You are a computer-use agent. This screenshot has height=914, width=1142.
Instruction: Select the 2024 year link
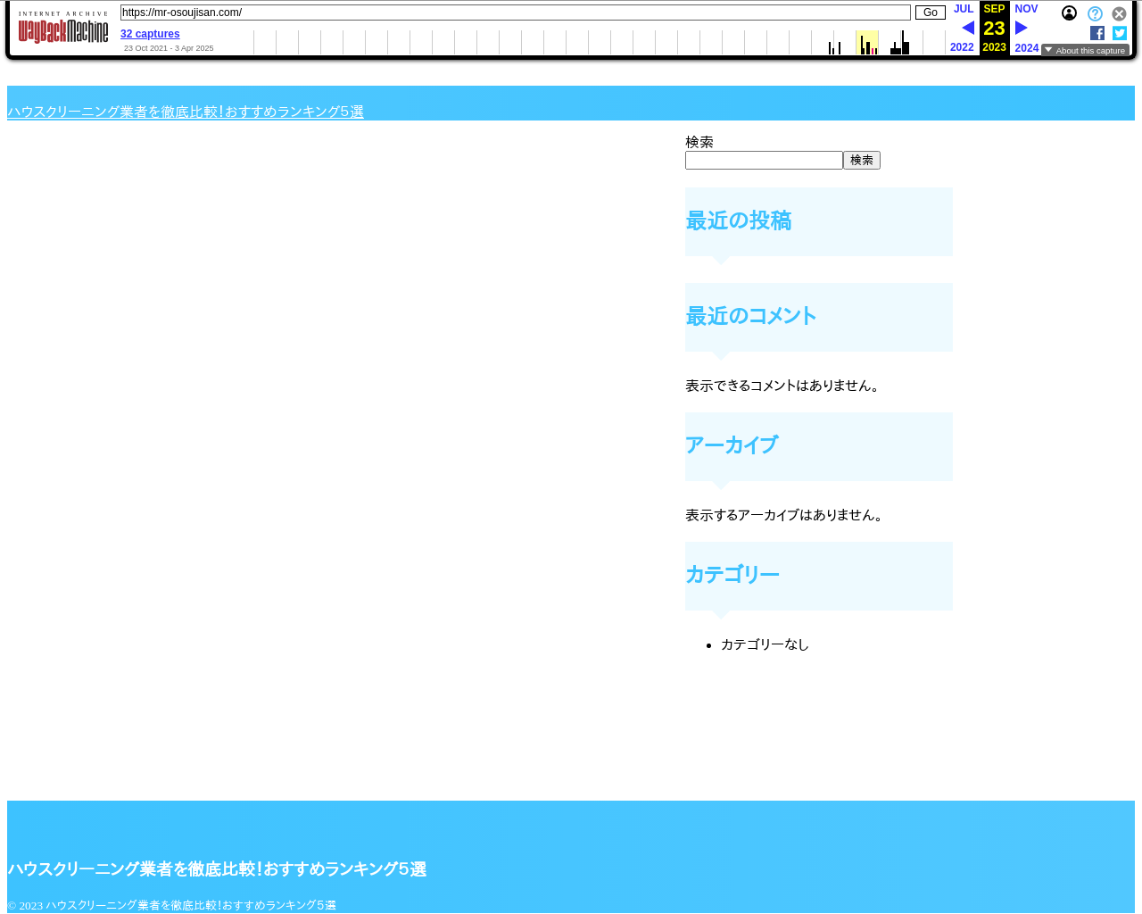pos(1026,48)
